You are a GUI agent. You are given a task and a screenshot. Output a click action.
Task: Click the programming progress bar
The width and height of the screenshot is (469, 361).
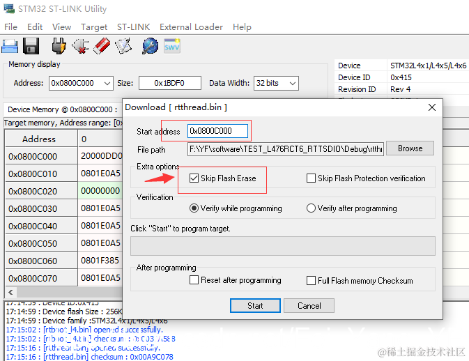283,246
